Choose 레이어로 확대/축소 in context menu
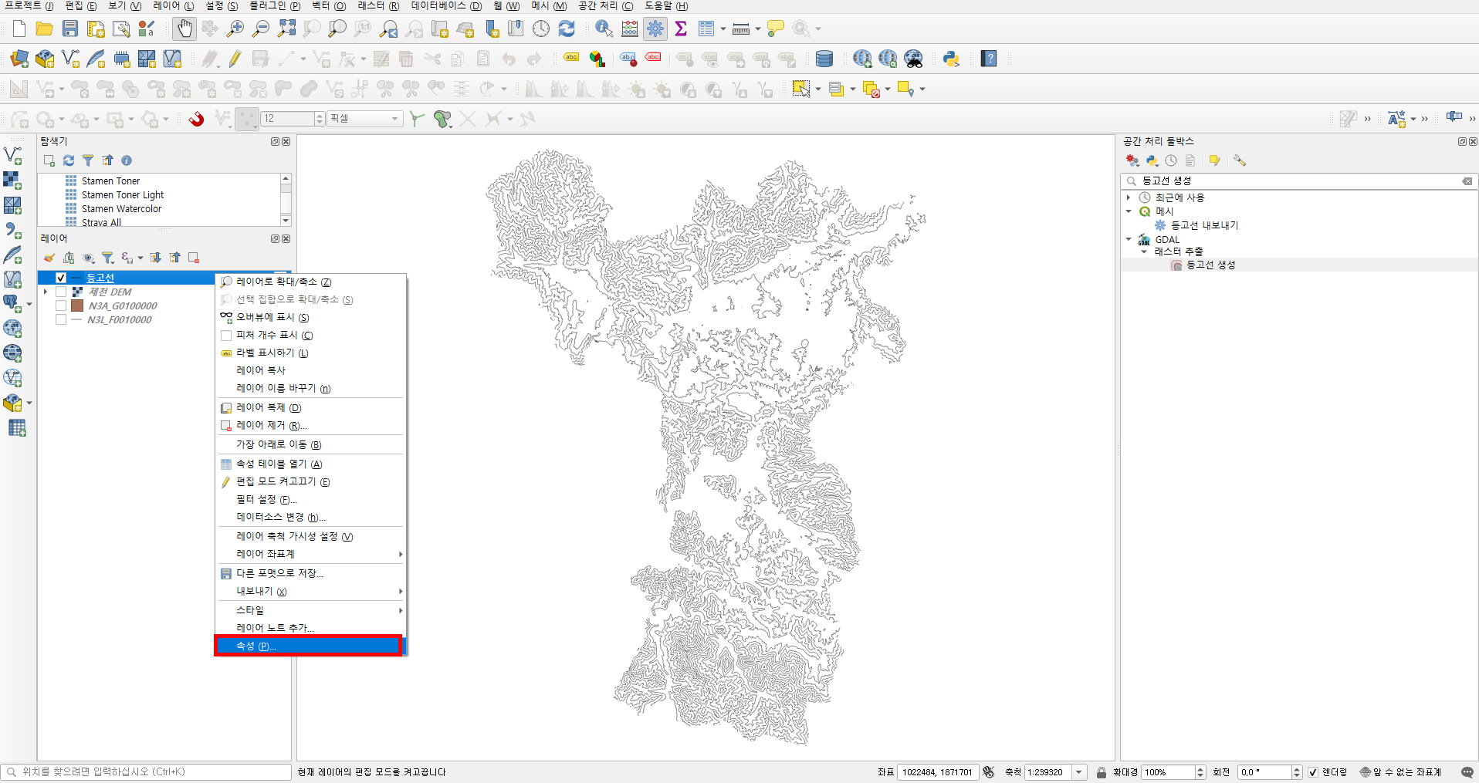This screenshot has width=1479, height=783. point(310,282)
